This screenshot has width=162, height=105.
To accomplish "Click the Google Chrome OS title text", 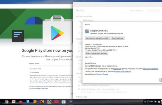I will pyautogui.click(x=99, y=31).
